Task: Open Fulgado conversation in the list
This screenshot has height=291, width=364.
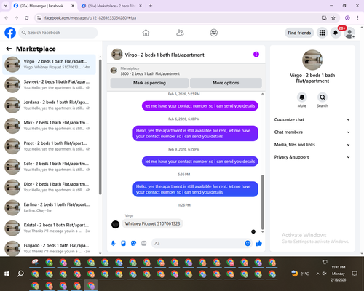Action: pos(49,248)
